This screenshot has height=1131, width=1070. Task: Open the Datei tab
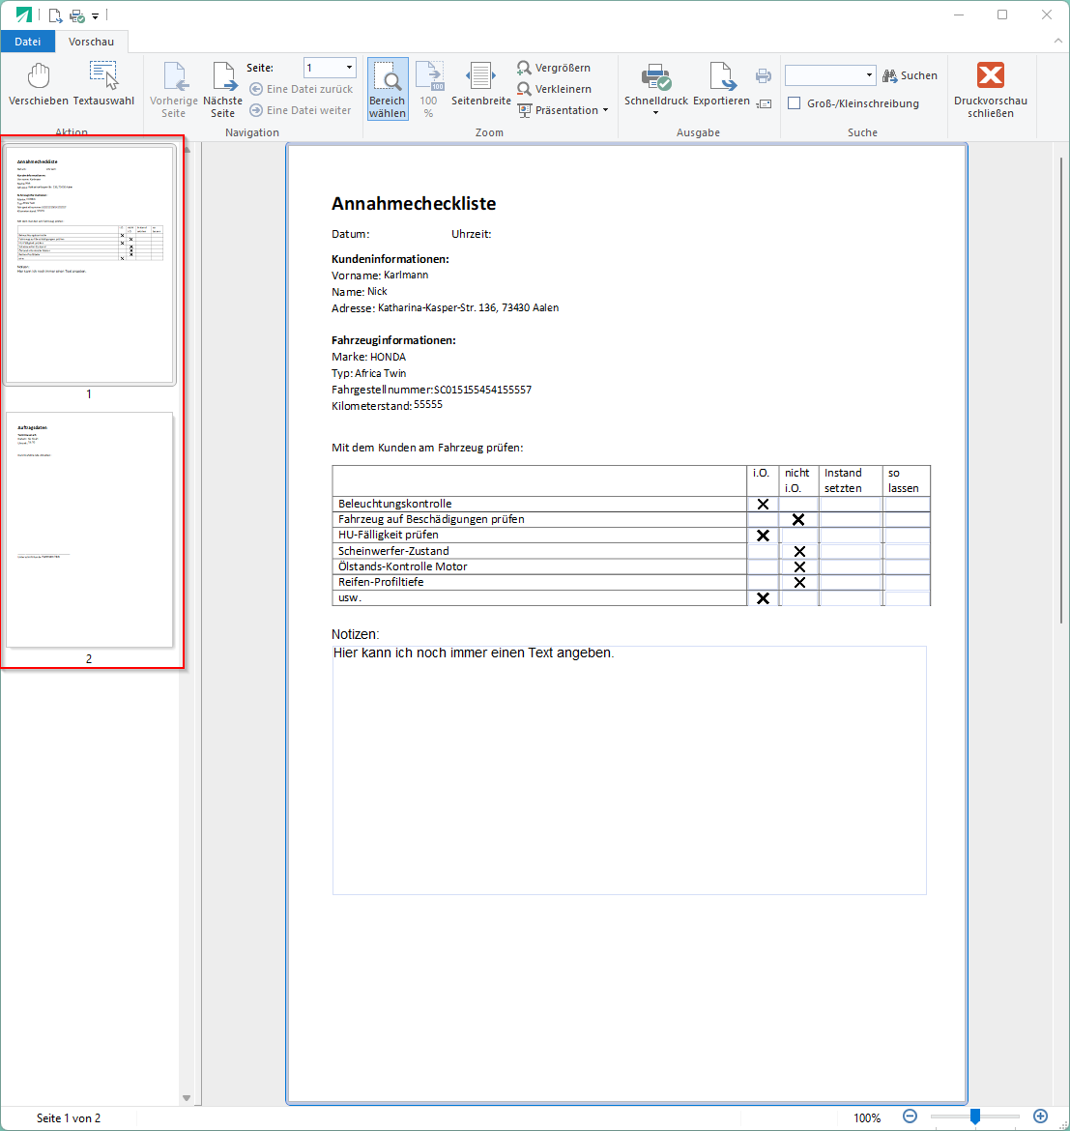coord(27,42)
